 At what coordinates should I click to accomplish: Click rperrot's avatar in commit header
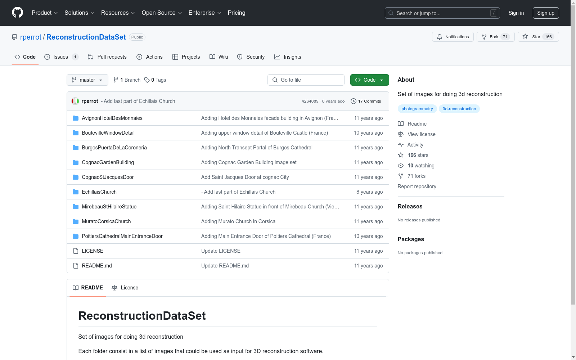[x=75, y=101]
